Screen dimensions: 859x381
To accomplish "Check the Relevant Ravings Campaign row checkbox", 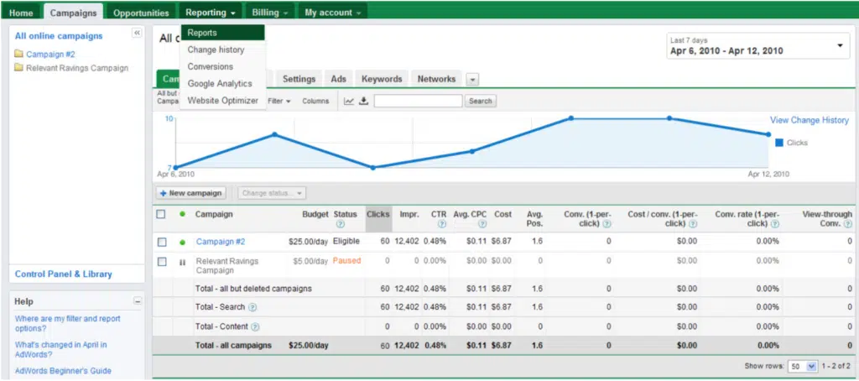I will point(162,262).
